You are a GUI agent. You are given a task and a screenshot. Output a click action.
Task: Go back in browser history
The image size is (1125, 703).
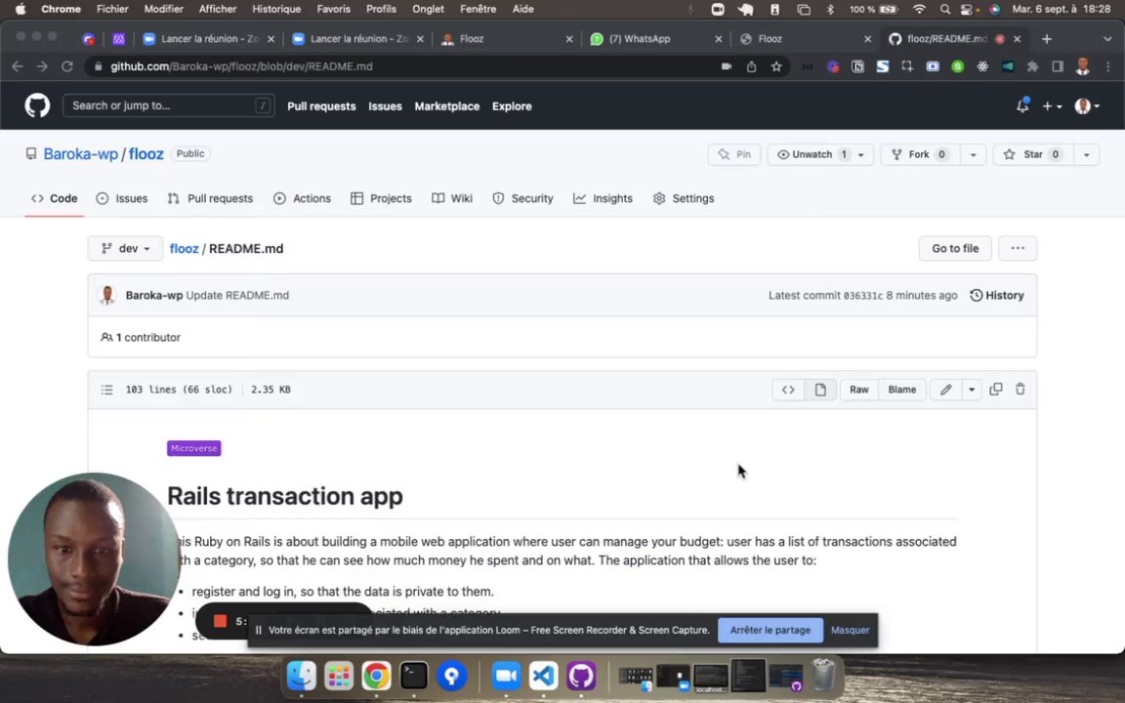click(18, 66)
